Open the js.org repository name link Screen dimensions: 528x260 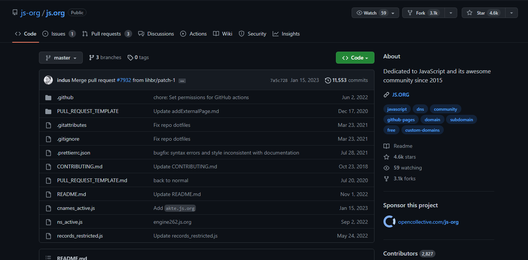click(x=55, y=13)
